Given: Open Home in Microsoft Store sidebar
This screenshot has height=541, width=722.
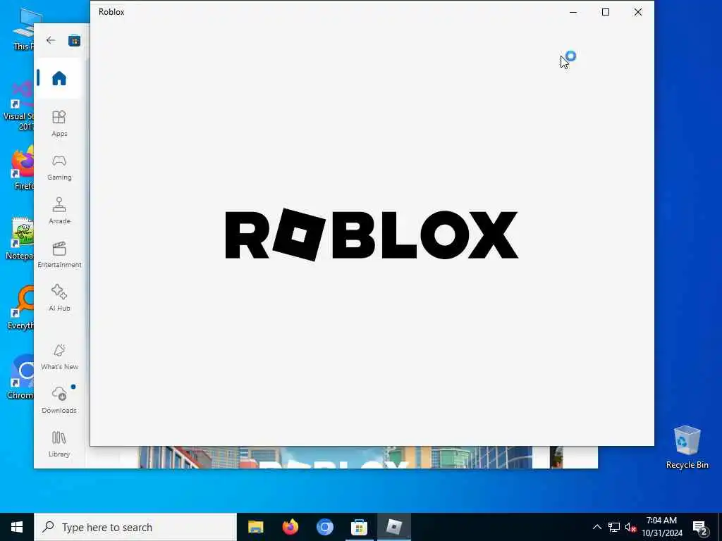Looking at the screenshot, I should (59, 78).
